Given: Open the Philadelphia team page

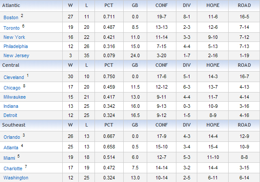Looking at the screenshot, I should click(16, 46).
